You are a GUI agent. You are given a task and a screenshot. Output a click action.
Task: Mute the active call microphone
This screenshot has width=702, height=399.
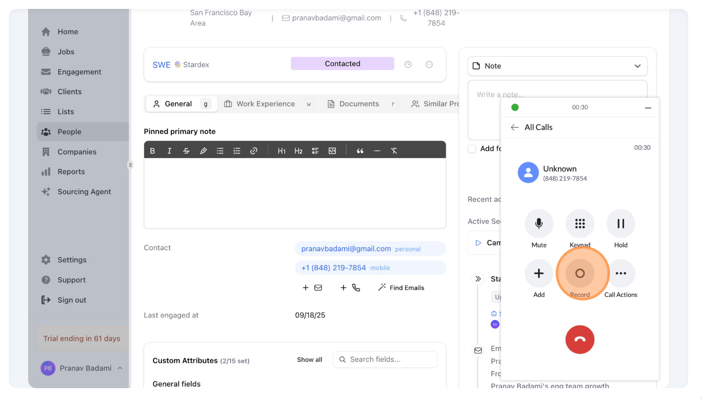pos(539,224)
